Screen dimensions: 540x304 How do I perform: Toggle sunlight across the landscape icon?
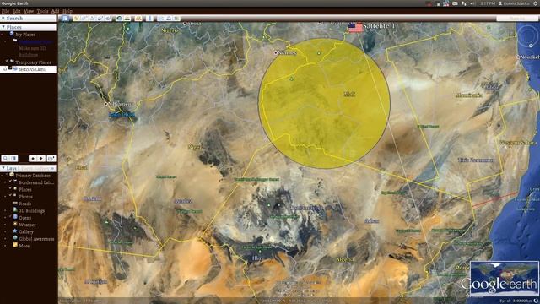click(x=127, y=19)
